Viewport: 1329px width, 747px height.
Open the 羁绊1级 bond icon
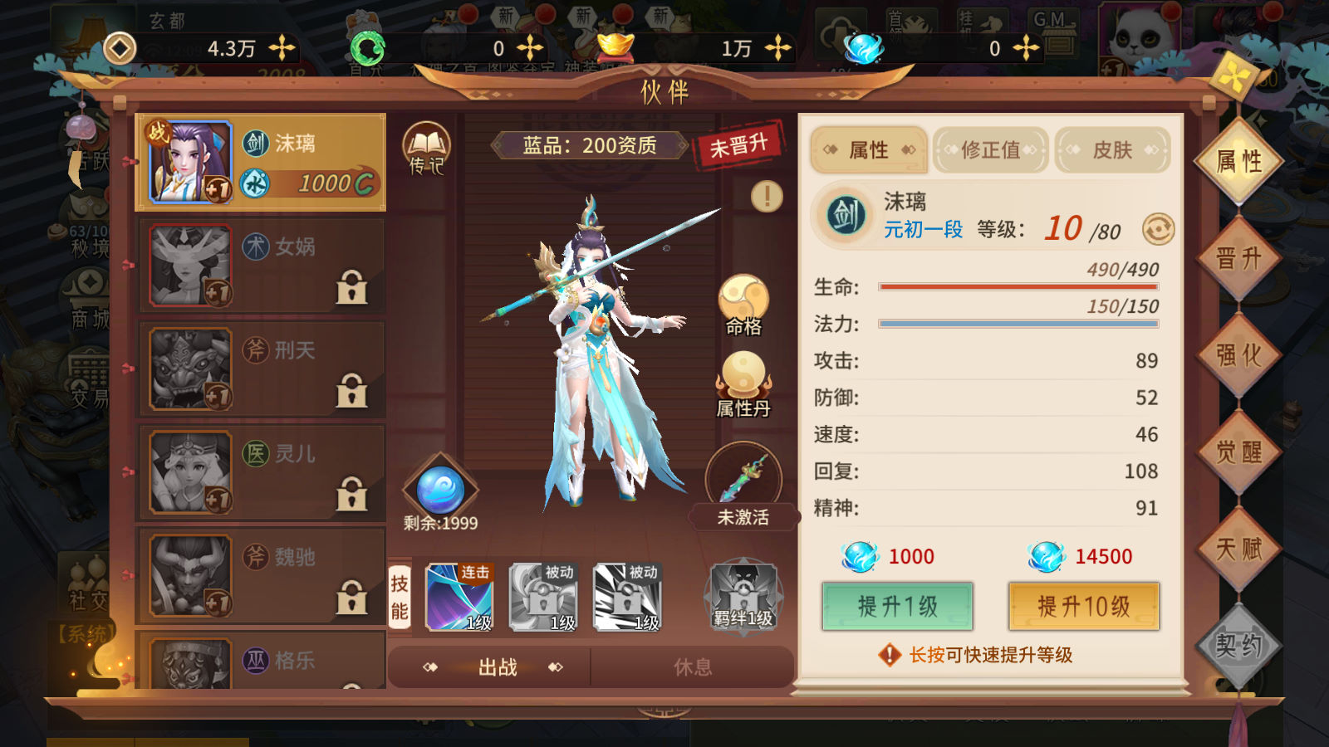tap(743, 597)
